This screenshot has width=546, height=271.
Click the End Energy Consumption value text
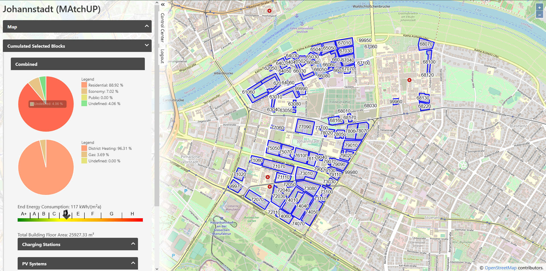pos(59,207)
